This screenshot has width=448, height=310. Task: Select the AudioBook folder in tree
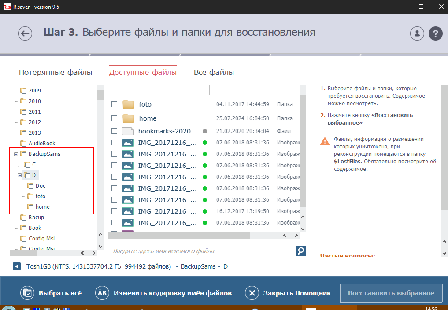[42, 144]
